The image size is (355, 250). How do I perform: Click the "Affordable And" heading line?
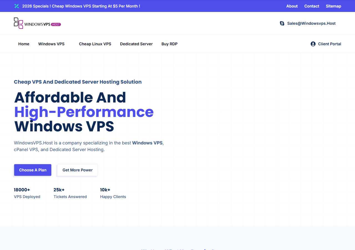point(70,97)
